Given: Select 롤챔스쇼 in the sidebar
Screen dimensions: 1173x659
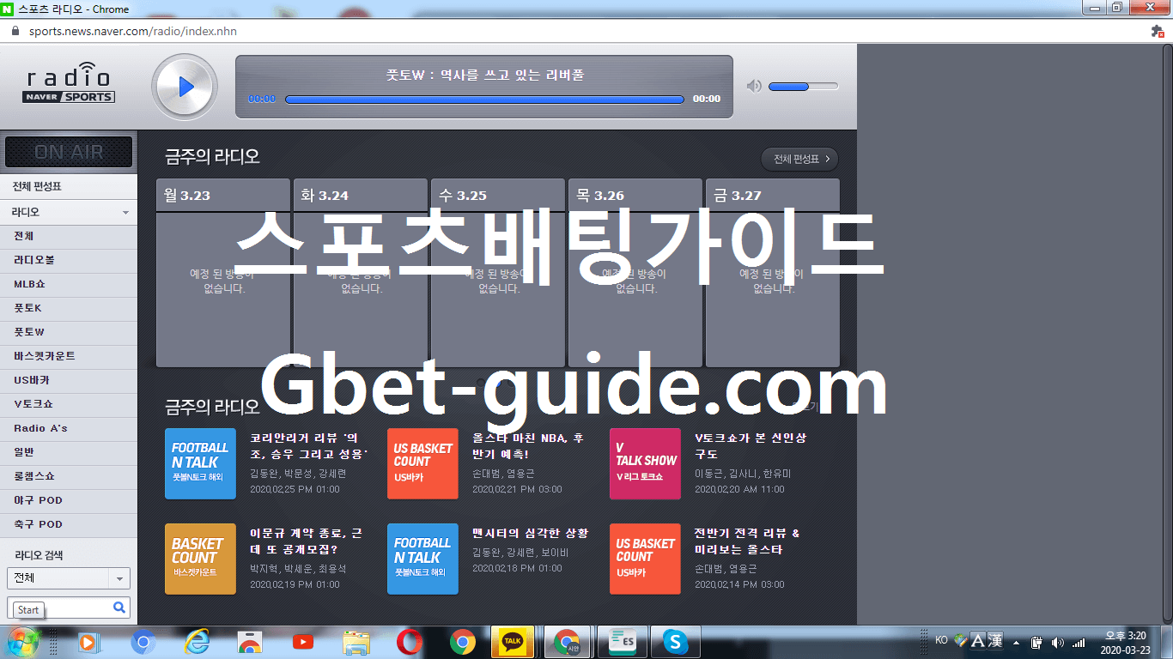Looking at the screenshot, I should [69, 476].
